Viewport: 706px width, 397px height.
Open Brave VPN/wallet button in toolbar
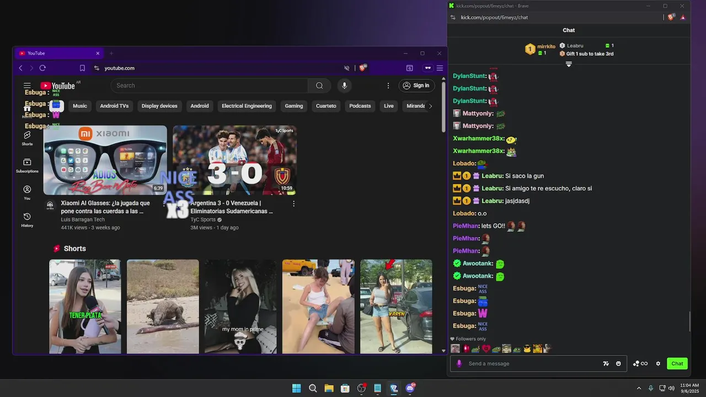click(427, 68)
